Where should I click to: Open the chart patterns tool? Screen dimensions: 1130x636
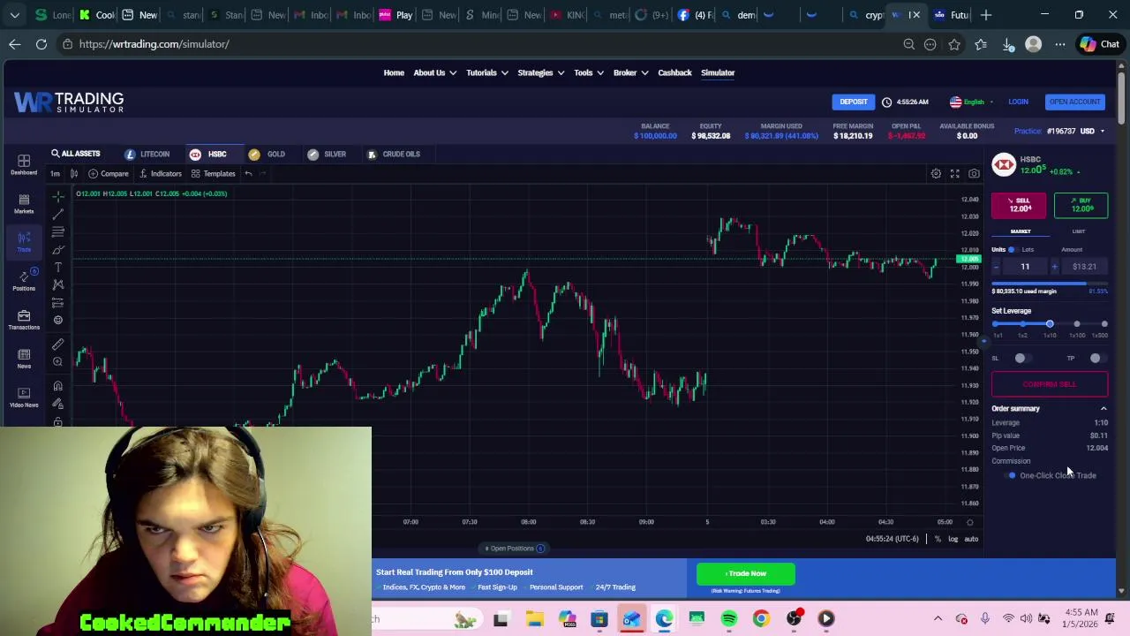click(58, 284)
